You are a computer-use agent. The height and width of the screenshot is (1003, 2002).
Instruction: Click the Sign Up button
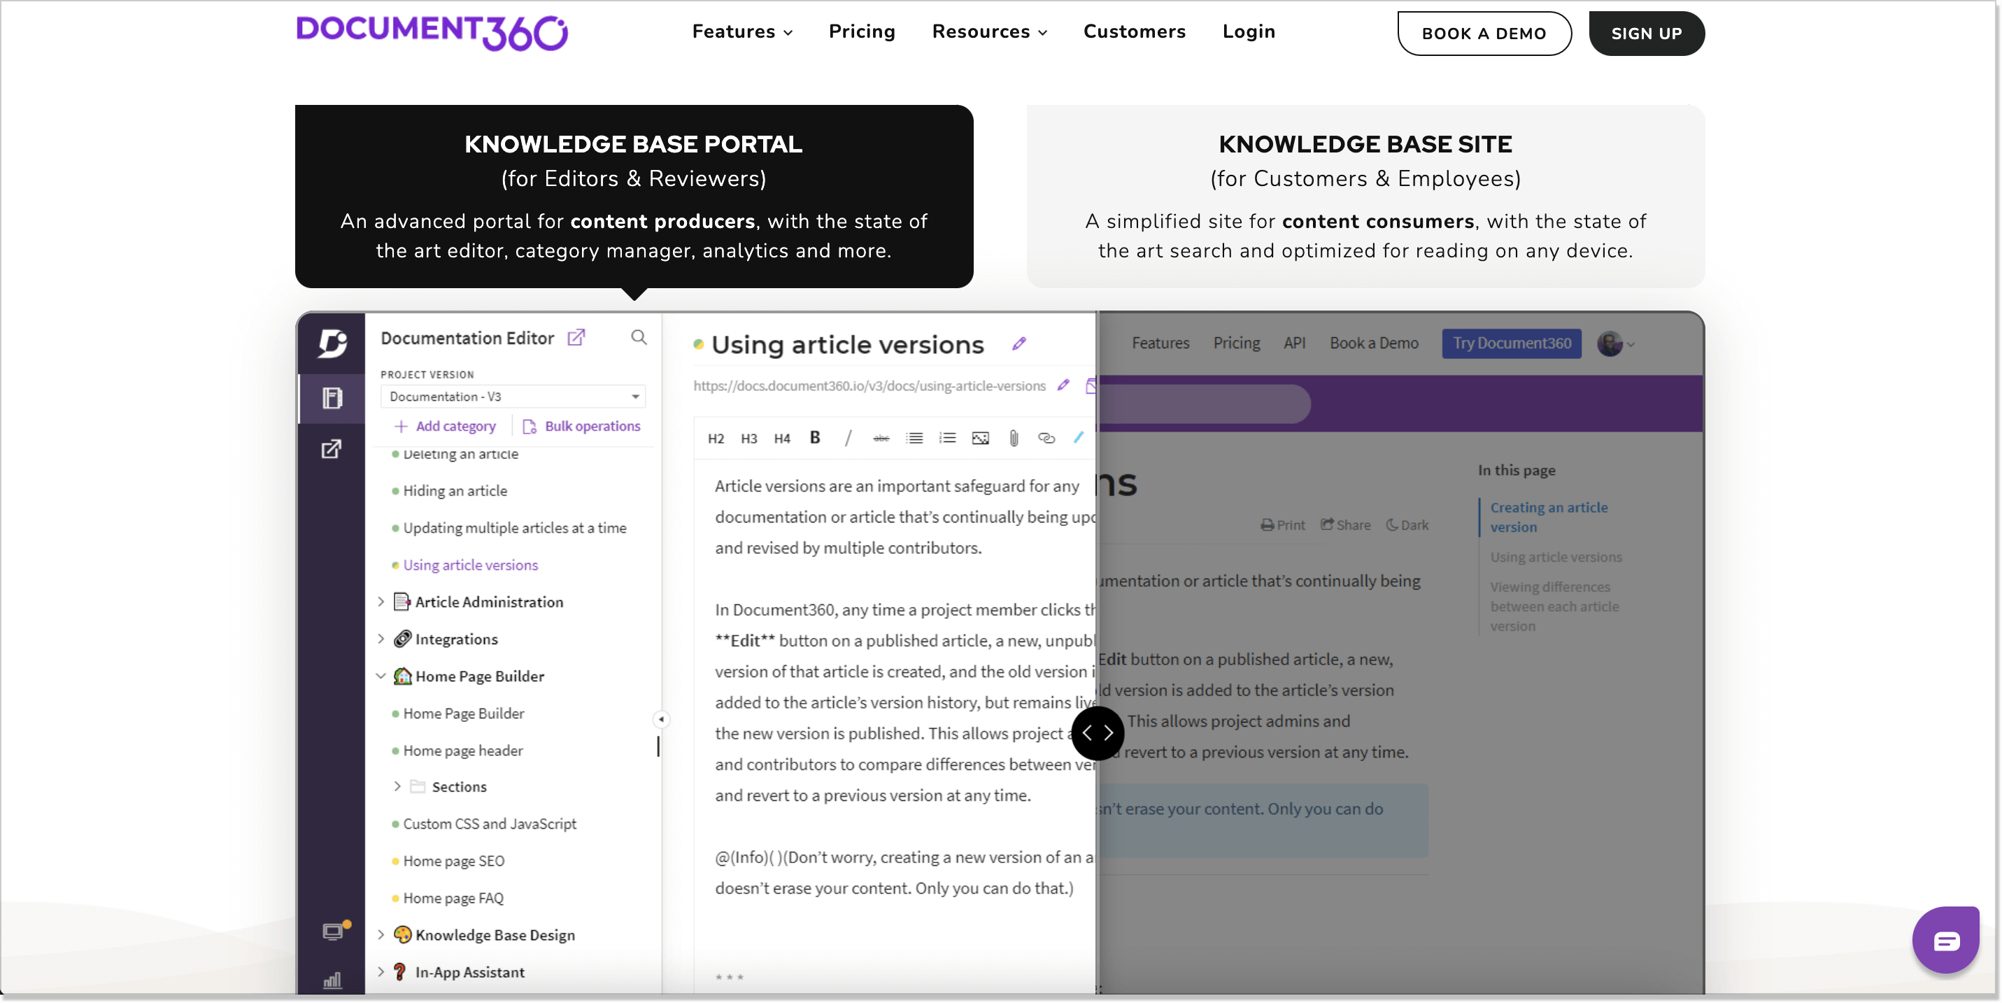click(x=1645, y=34)
